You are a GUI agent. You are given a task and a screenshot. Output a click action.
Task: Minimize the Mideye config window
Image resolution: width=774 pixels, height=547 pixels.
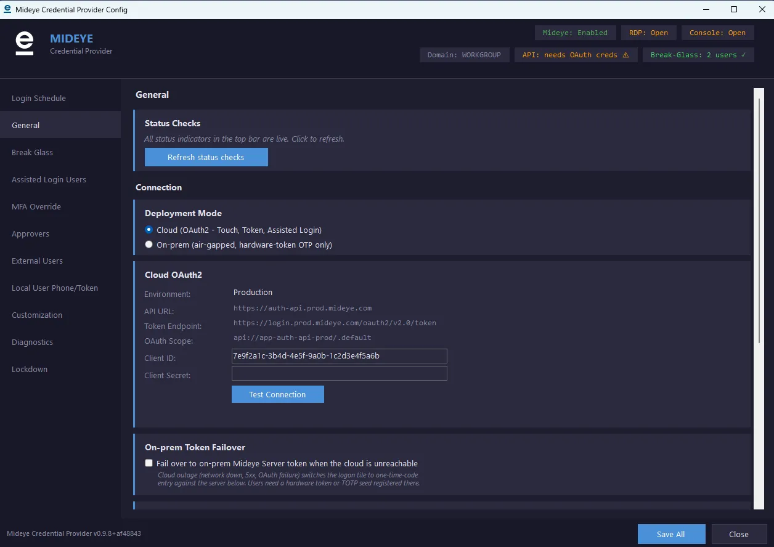click(706, 9)
